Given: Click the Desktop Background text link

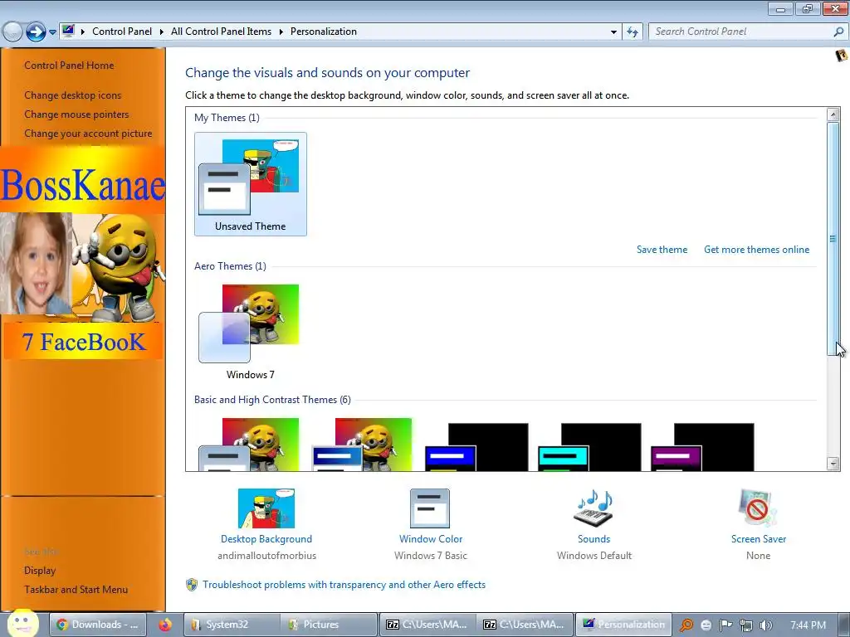Looking at the screenshot, I should coord(266,539).
